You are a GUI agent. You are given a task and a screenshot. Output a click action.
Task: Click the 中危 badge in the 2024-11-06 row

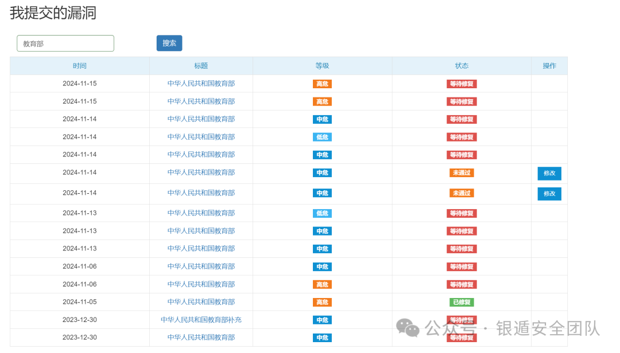[x=322, y=267]
